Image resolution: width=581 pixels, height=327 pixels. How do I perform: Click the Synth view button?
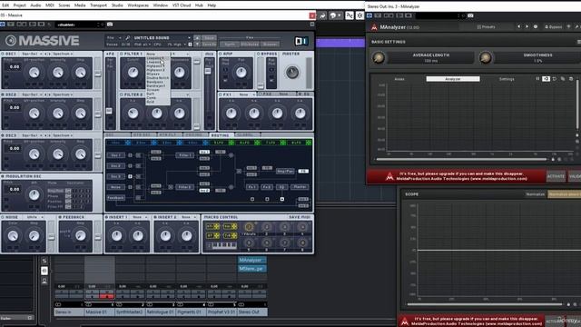230,45
